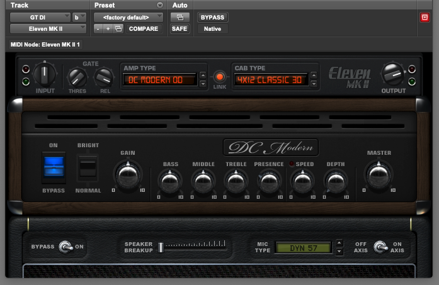Viewport: 439px width, 285px height.
Task: Click the Gate THRES knob
Action: [x=77, y=78]
